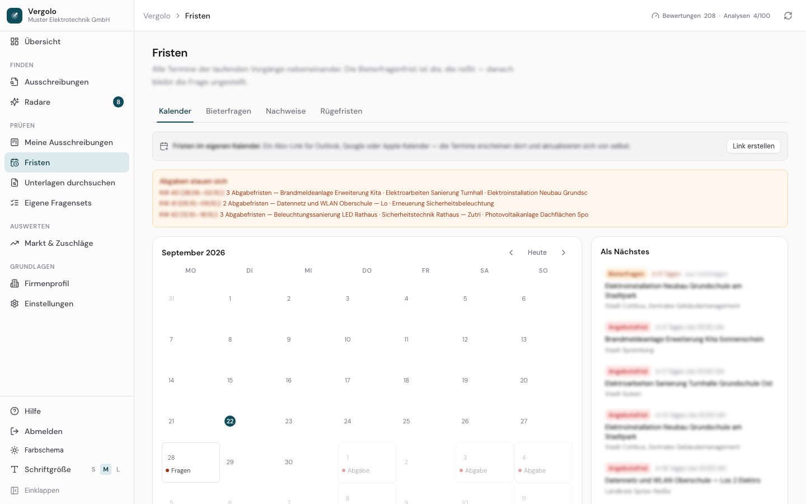806x504 pixels.
Task: Set Schriftgröße to M
Action: pos(106,469)
